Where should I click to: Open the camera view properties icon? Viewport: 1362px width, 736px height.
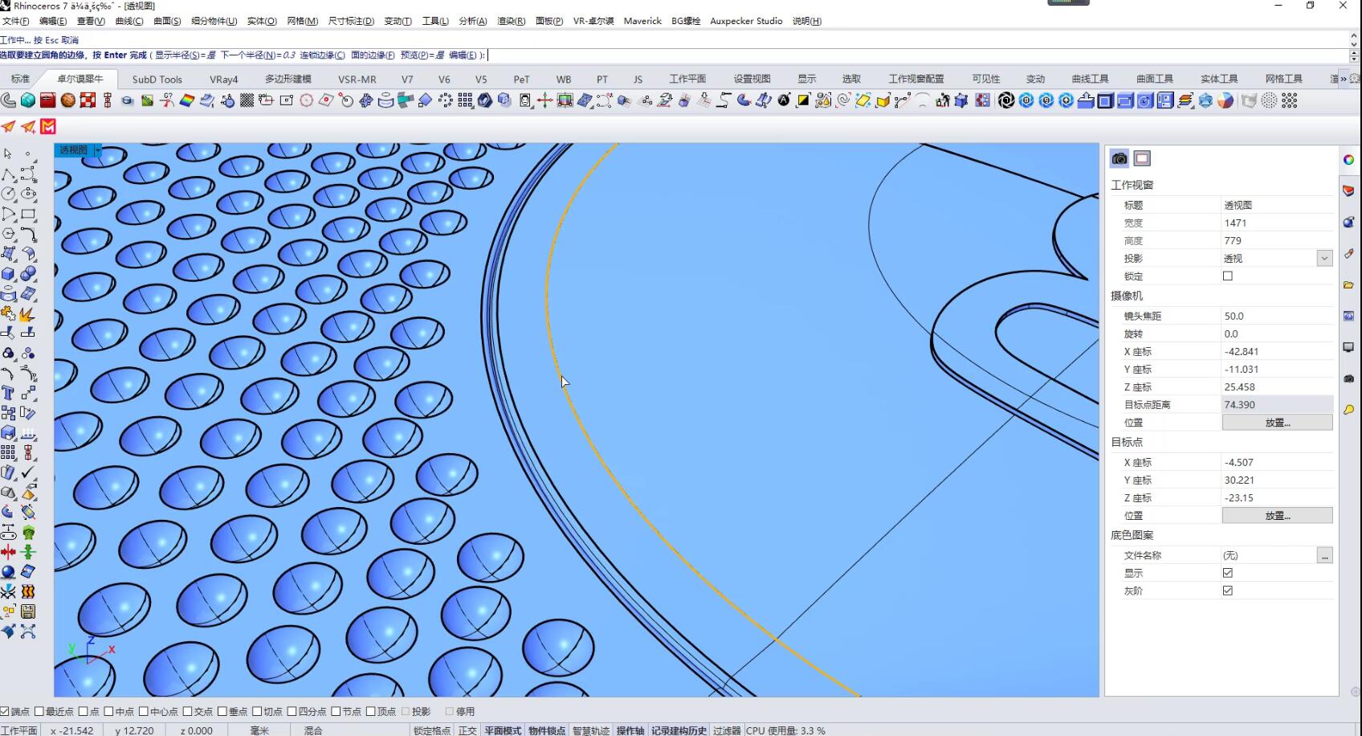pyautogui.click(x=1119, y=158)
